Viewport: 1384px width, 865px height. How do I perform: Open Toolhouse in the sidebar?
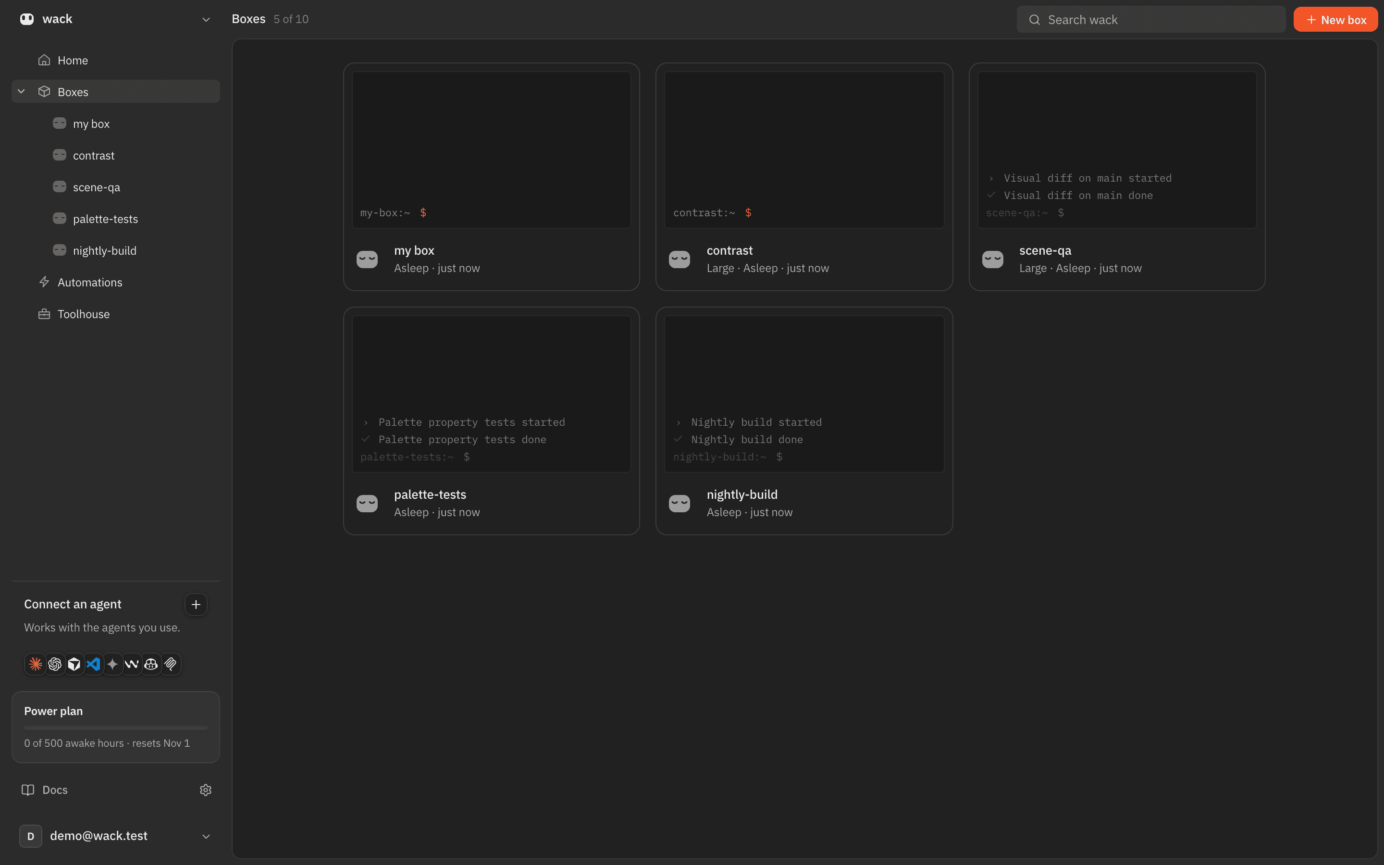115,314
